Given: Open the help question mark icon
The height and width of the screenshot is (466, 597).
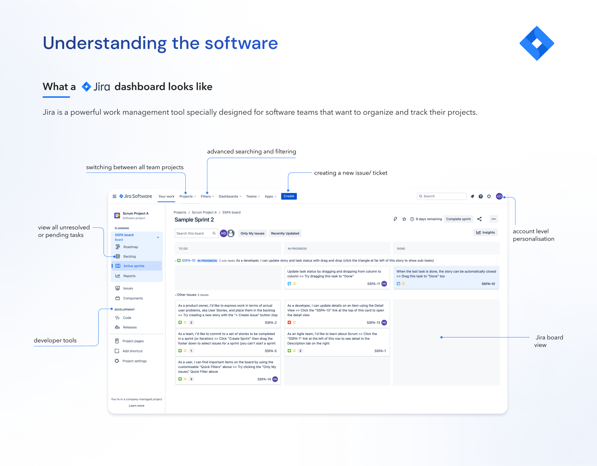Looking at the screenshot, I should [x=481, y=196].
